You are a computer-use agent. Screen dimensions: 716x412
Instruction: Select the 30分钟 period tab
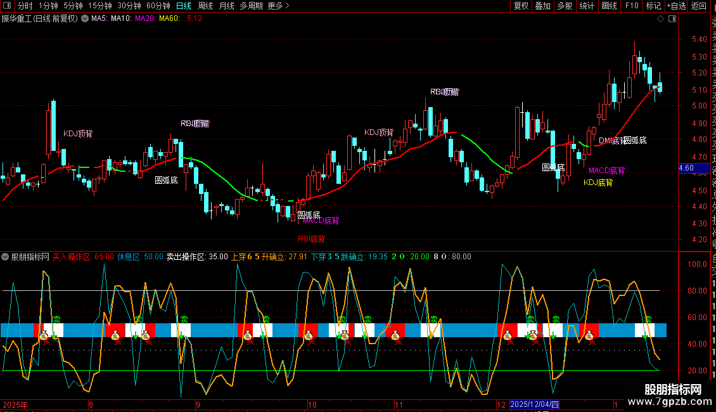(x=129, y=6)
